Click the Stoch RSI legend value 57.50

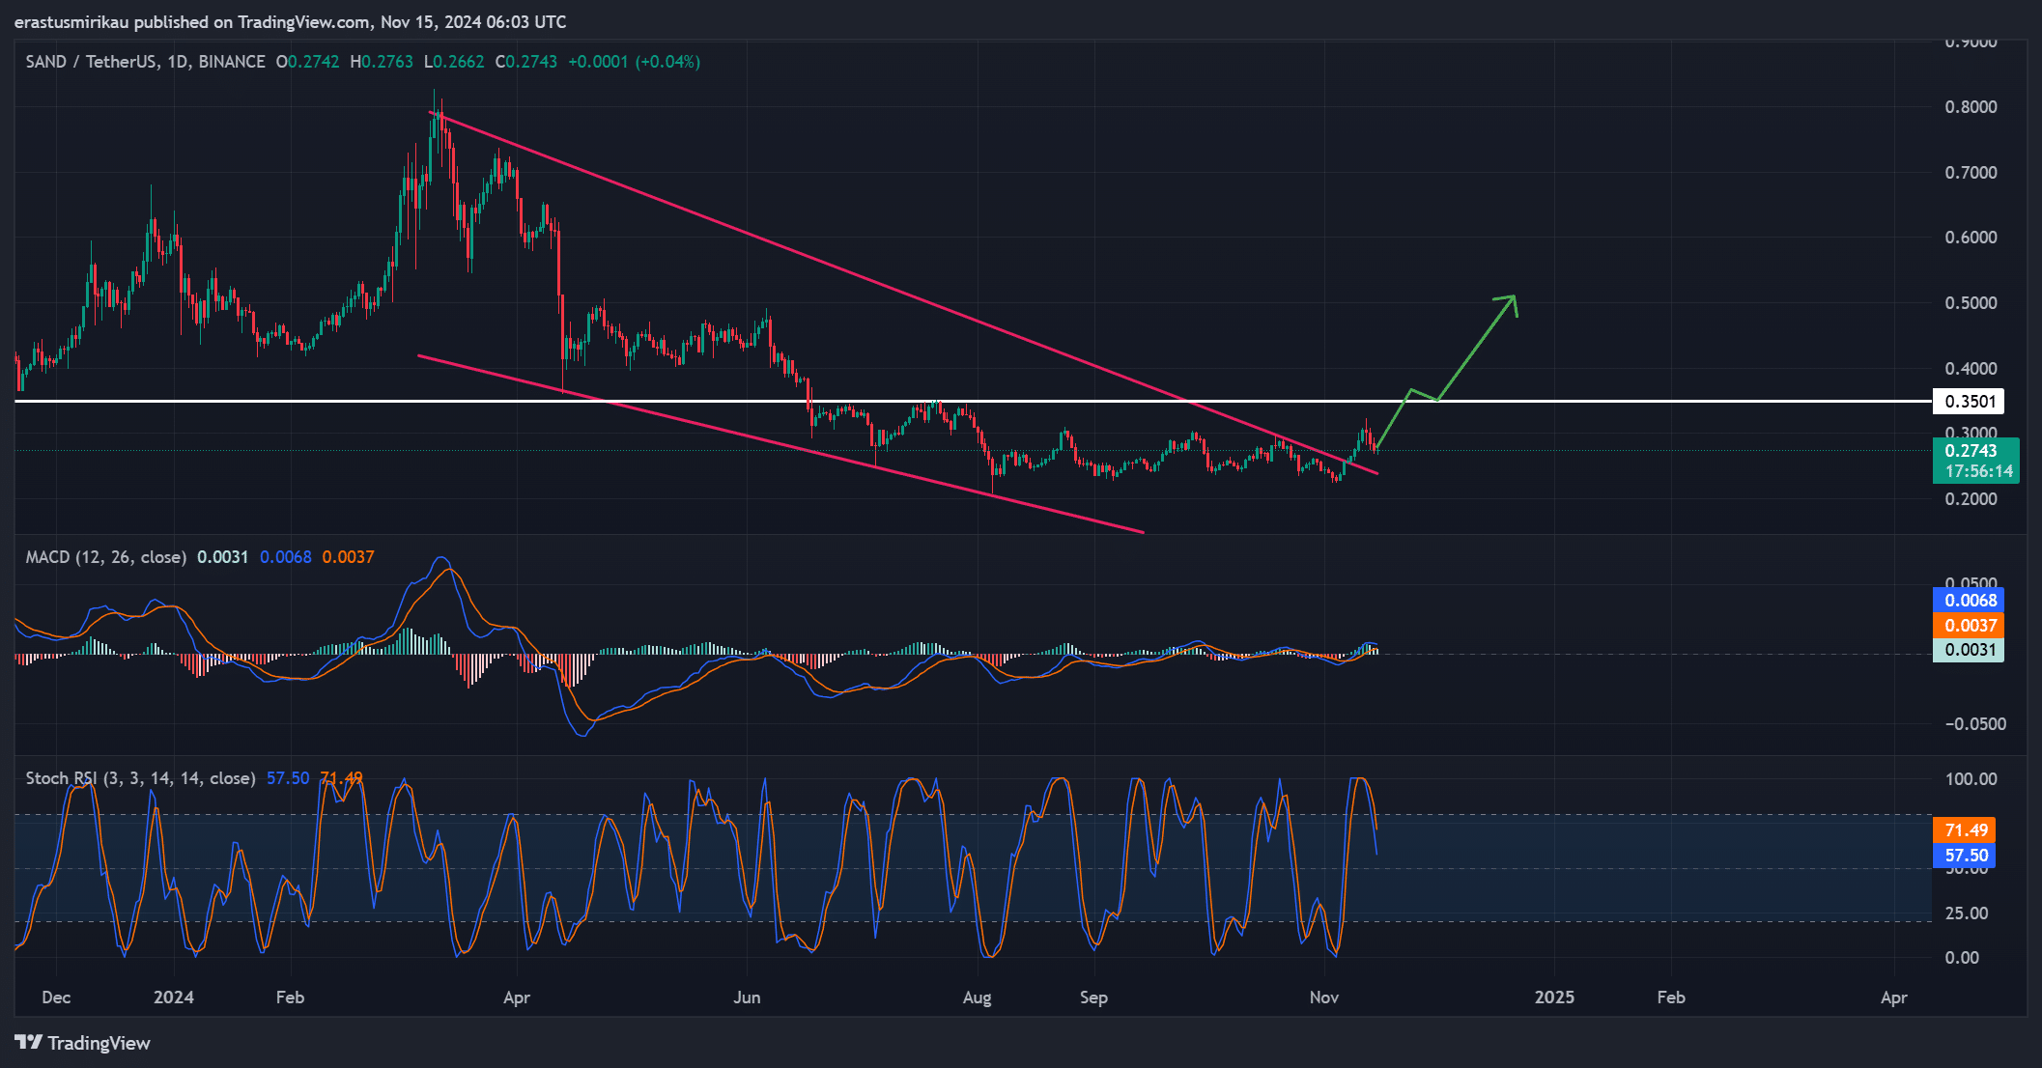[288, 778]
